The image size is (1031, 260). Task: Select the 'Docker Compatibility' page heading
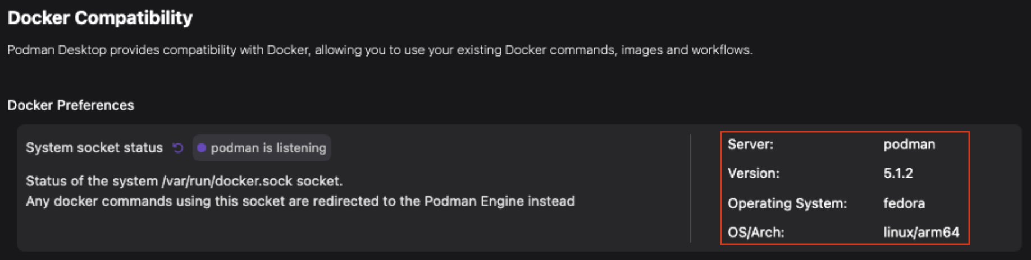click(100, 18)
